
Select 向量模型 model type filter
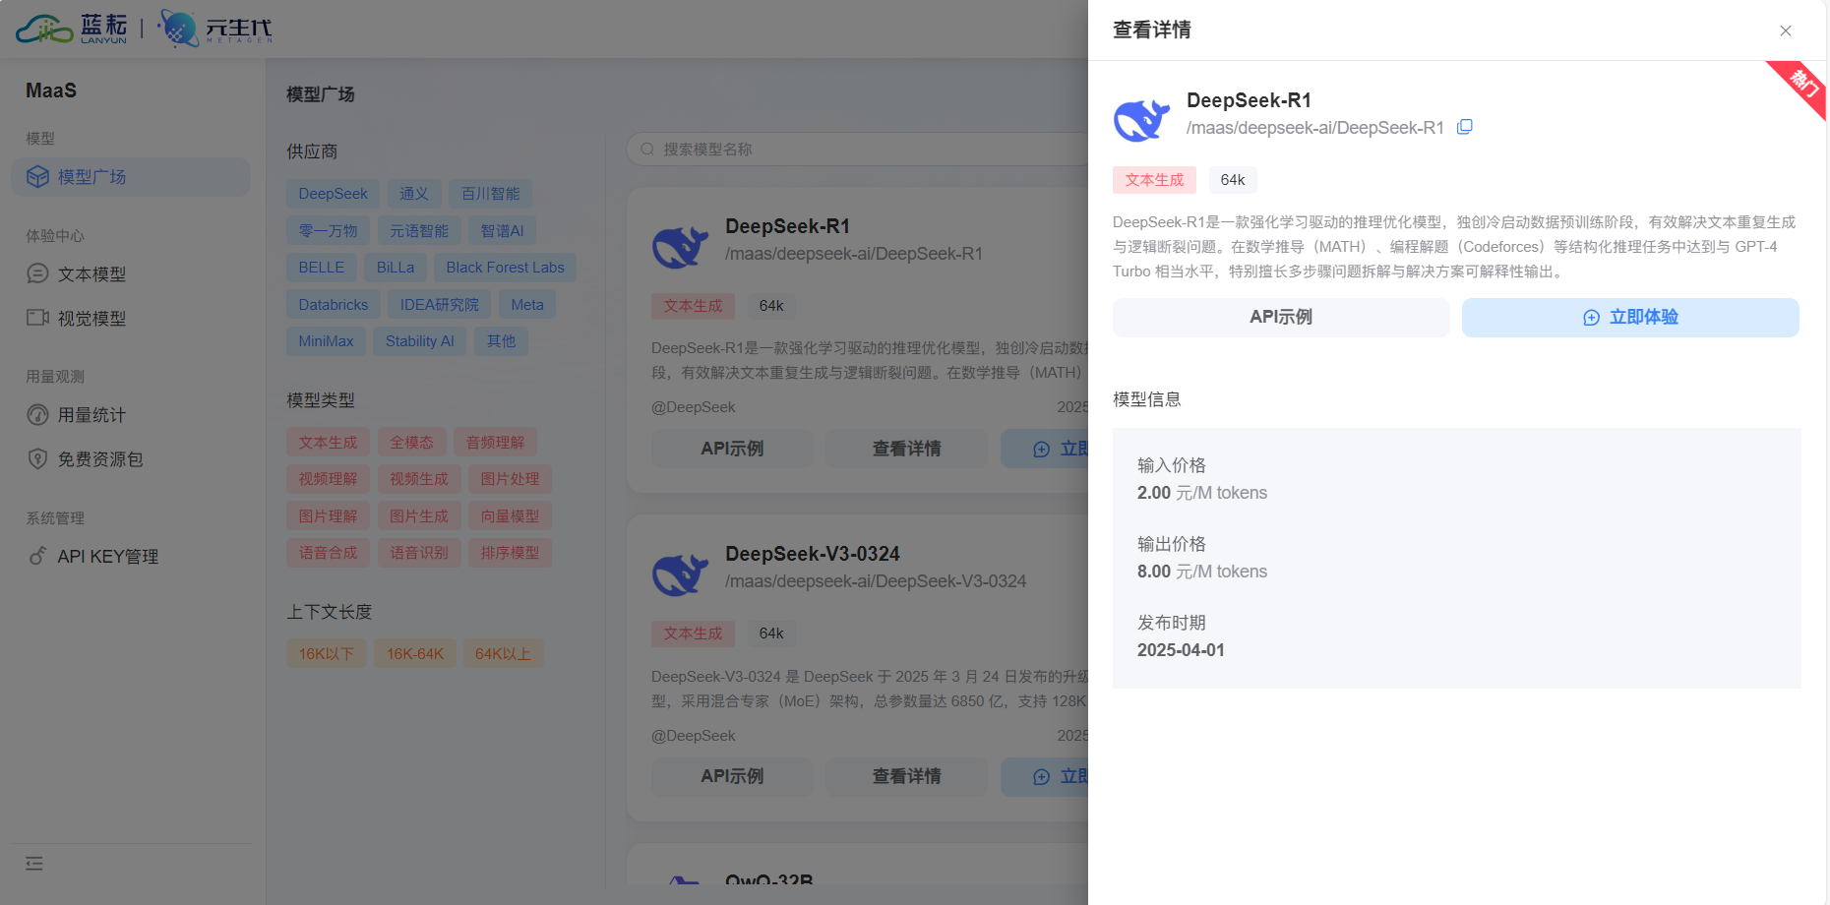pyautogui.click(x=510, y=516)
